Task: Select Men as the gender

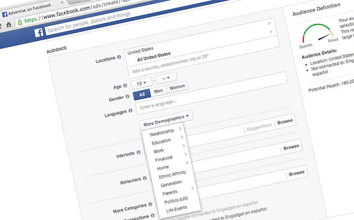Action: click(158, 91)
